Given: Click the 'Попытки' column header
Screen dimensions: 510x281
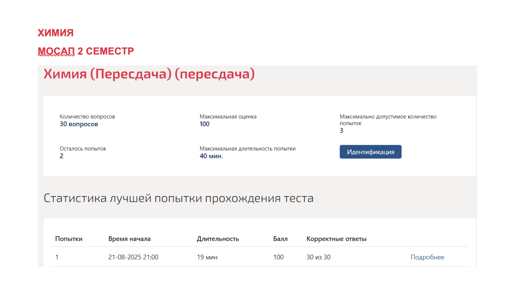Looking at the screenshot, I should click(x=69, y=239).
